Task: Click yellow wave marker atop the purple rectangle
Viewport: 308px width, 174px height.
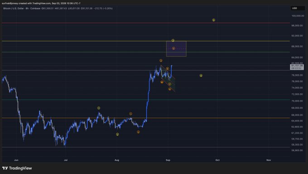Action: pos(173,40)
